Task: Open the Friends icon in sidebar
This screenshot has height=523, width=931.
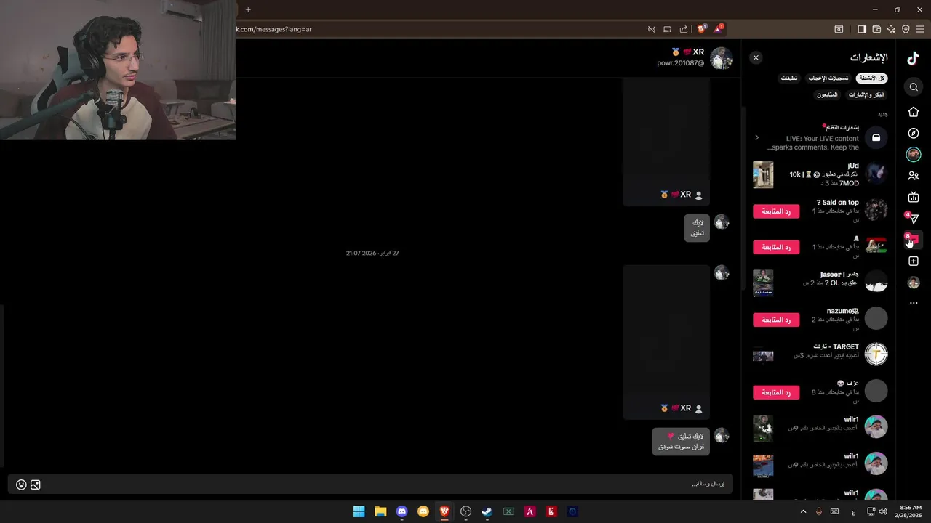Action: tap(914, 176)
